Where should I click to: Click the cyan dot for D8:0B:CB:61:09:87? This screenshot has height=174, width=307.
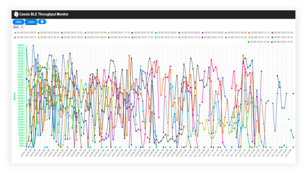[x=15, y=33]
